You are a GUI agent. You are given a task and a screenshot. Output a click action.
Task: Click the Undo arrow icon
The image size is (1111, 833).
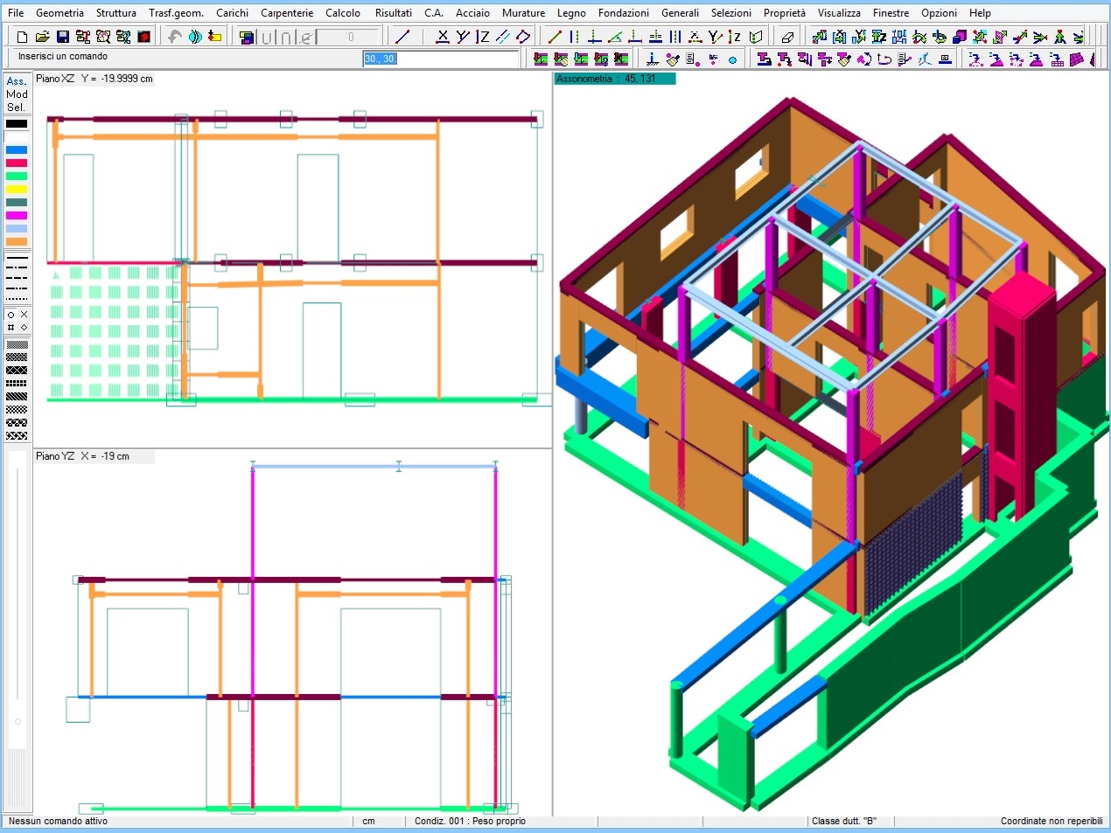[x=175, y=37]
